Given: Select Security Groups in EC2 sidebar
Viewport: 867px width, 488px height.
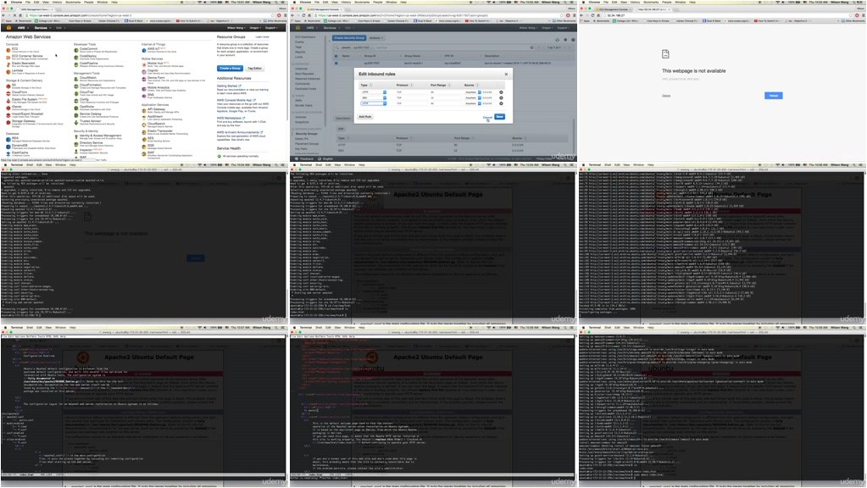Looking at the screenshot, I should tap(307, 134).
